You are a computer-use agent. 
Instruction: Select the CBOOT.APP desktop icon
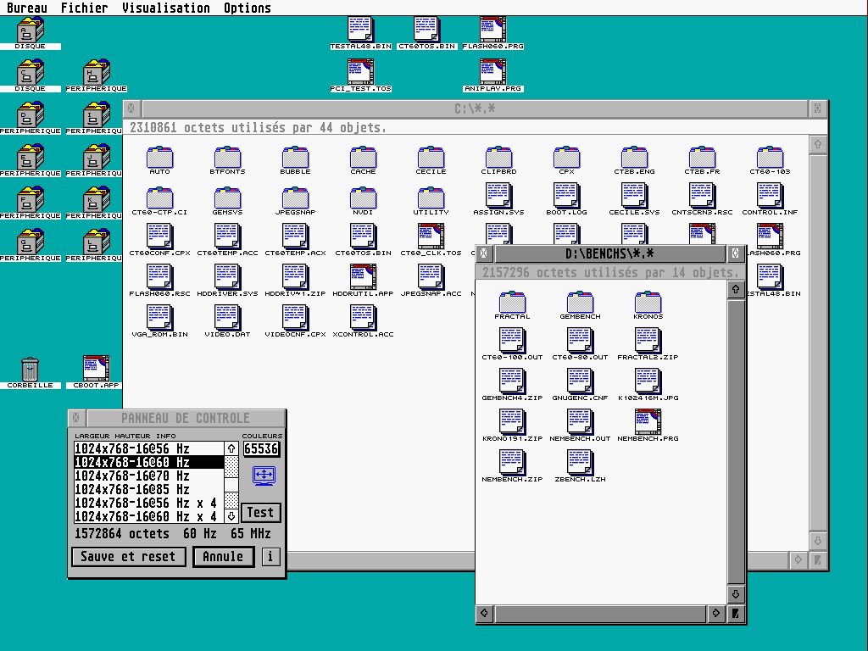tap(97, 369)
